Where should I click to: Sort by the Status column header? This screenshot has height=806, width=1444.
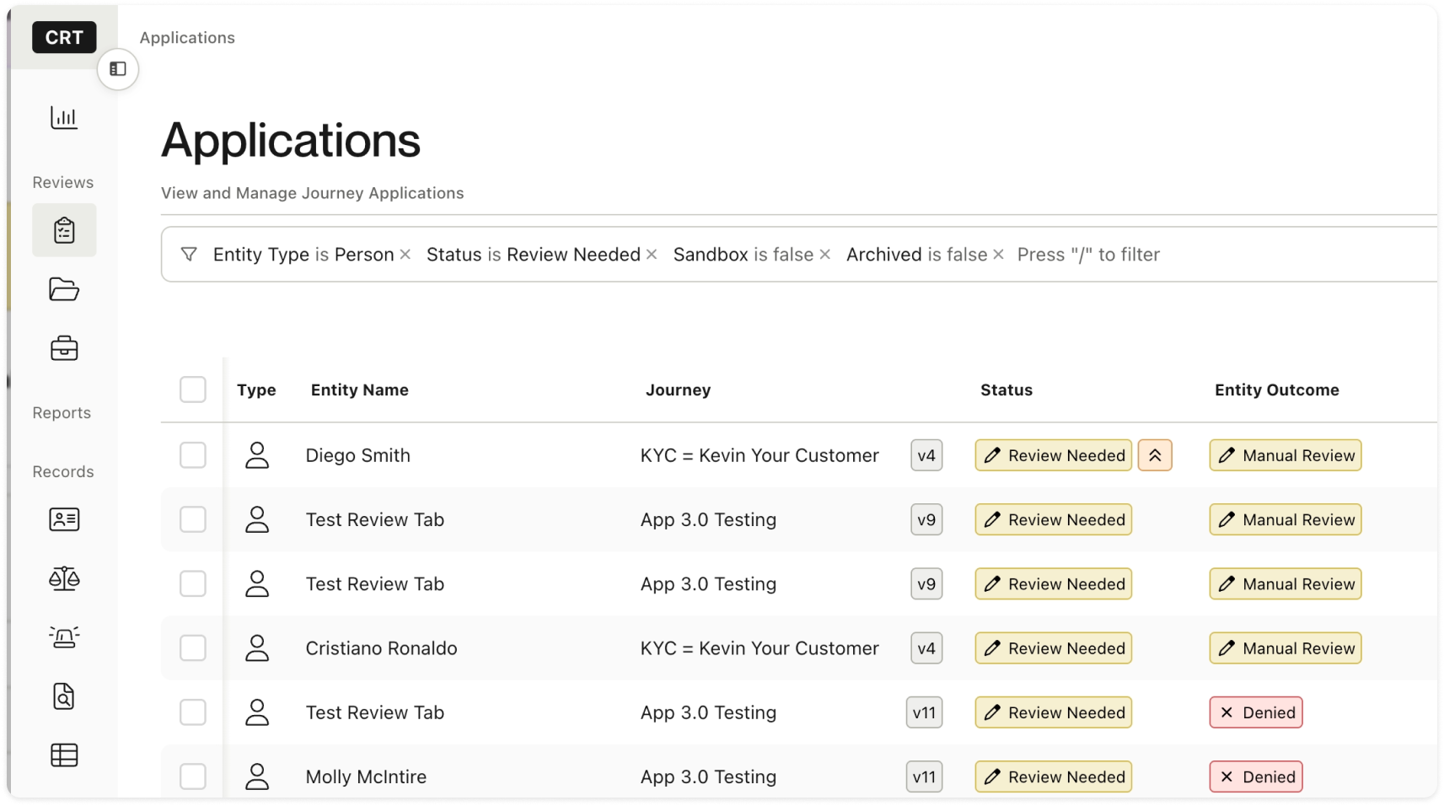coord(1007,390)
